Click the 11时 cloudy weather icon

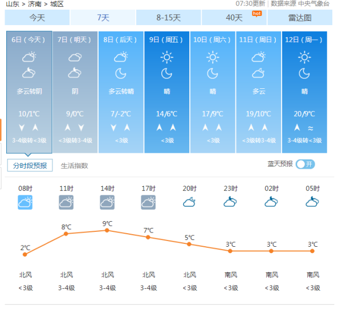tap(66, 202)
